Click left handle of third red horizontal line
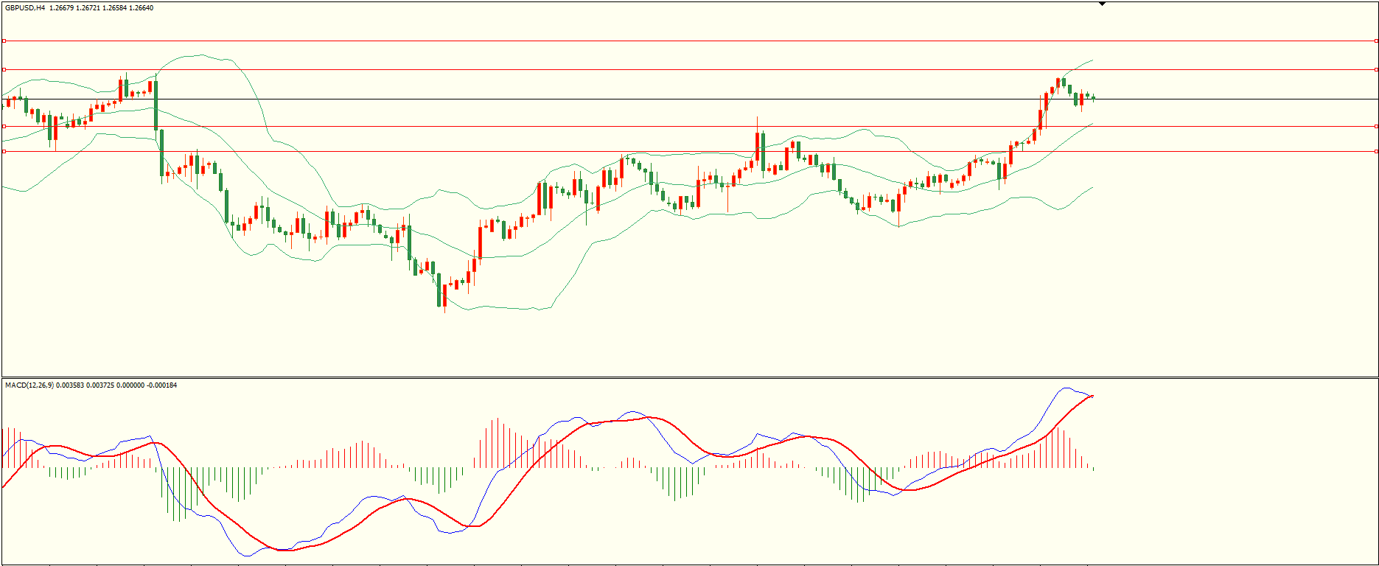 (x=4, y=127)
